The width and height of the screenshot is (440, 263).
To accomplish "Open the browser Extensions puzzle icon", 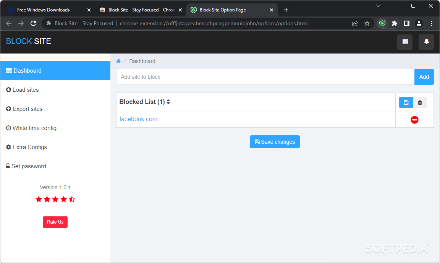I will pyautogui.click(x=394, y=23).
